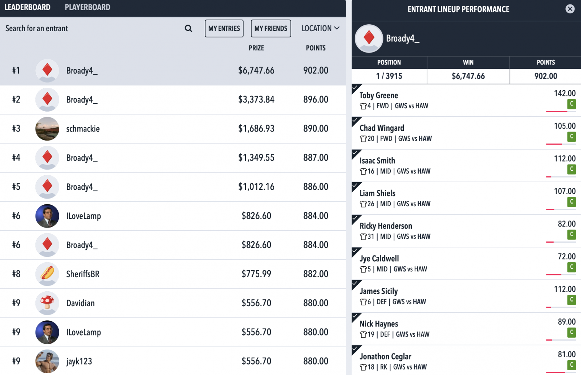Click the rank #1 Broady4_ diamond avatar
This screenshot has width=581, height=375.
click(47, 70)
